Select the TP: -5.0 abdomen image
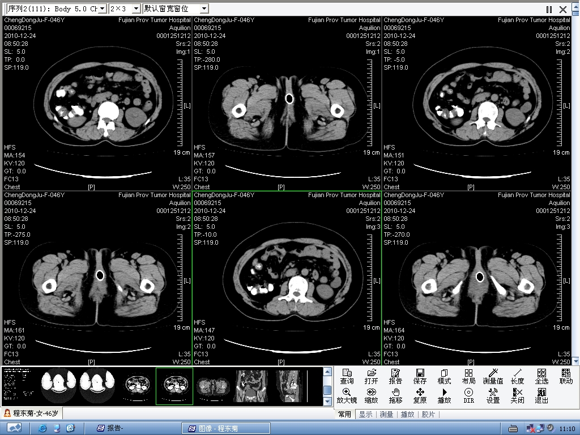 pyautogui.click(x=477, y=103)
